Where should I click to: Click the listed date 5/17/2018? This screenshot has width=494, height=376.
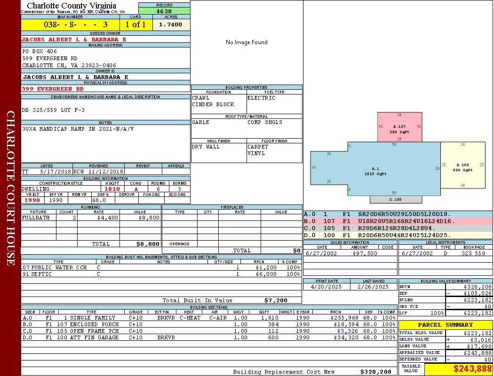click(56, 172)
